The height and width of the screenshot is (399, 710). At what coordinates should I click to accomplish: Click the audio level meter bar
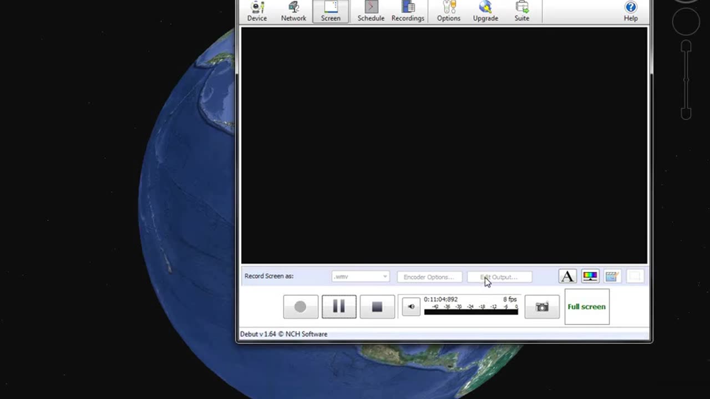tap(471, 312)
